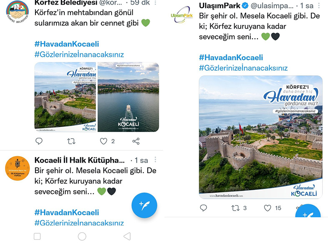Compose new tweet with left floating button

[x=144, y=205]
